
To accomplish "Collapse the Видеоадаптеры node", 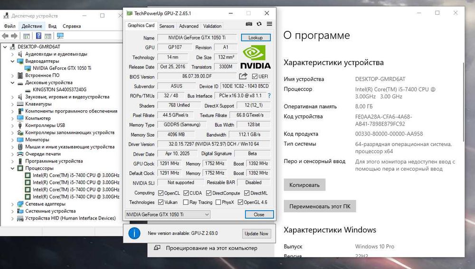I will point(12,61).
